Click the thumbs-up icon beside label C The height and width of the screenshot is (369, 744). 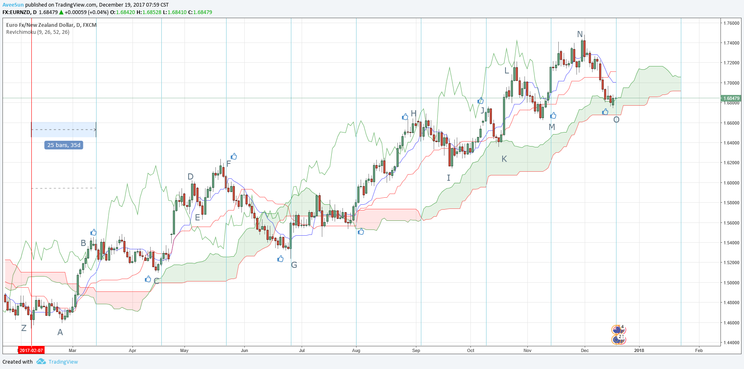pos(148,279)
